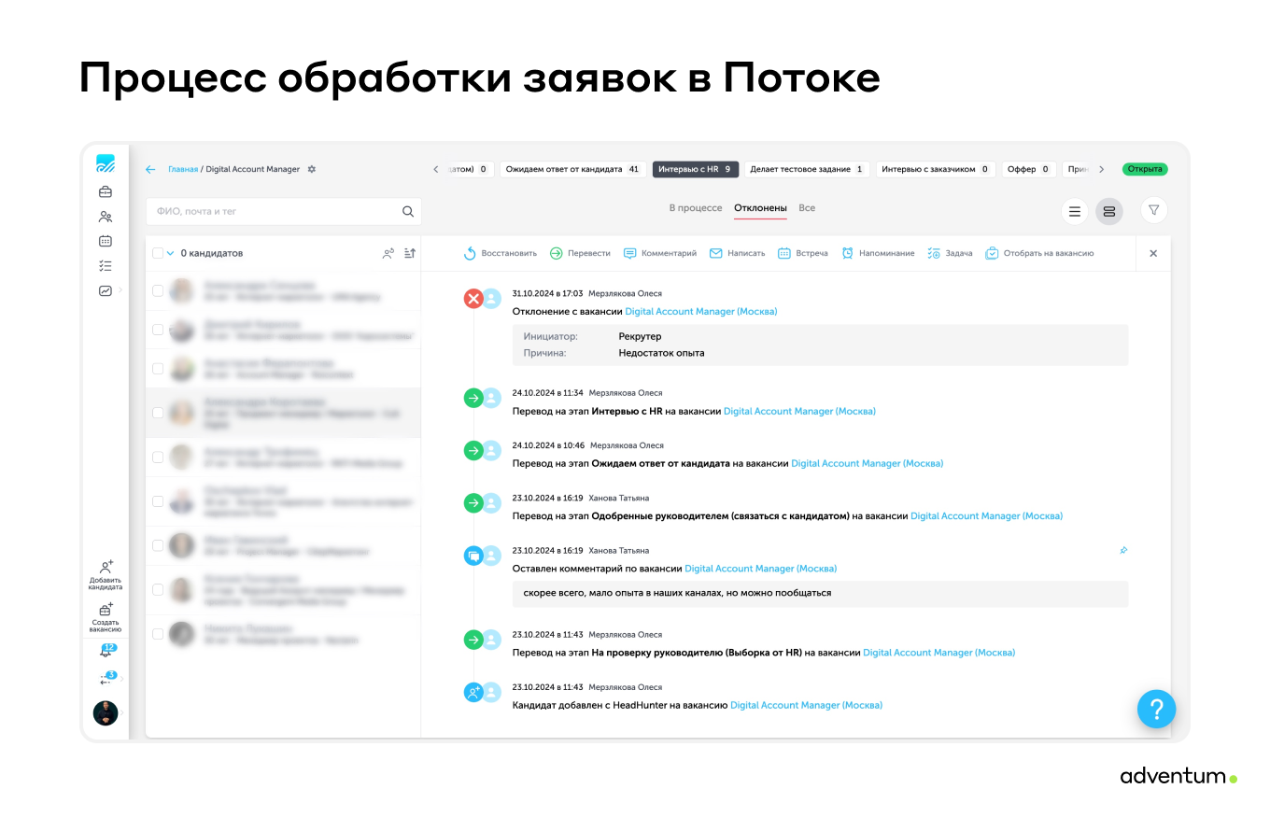Click the Отобрать на вакансию clipboard icon

coord(992,253)
